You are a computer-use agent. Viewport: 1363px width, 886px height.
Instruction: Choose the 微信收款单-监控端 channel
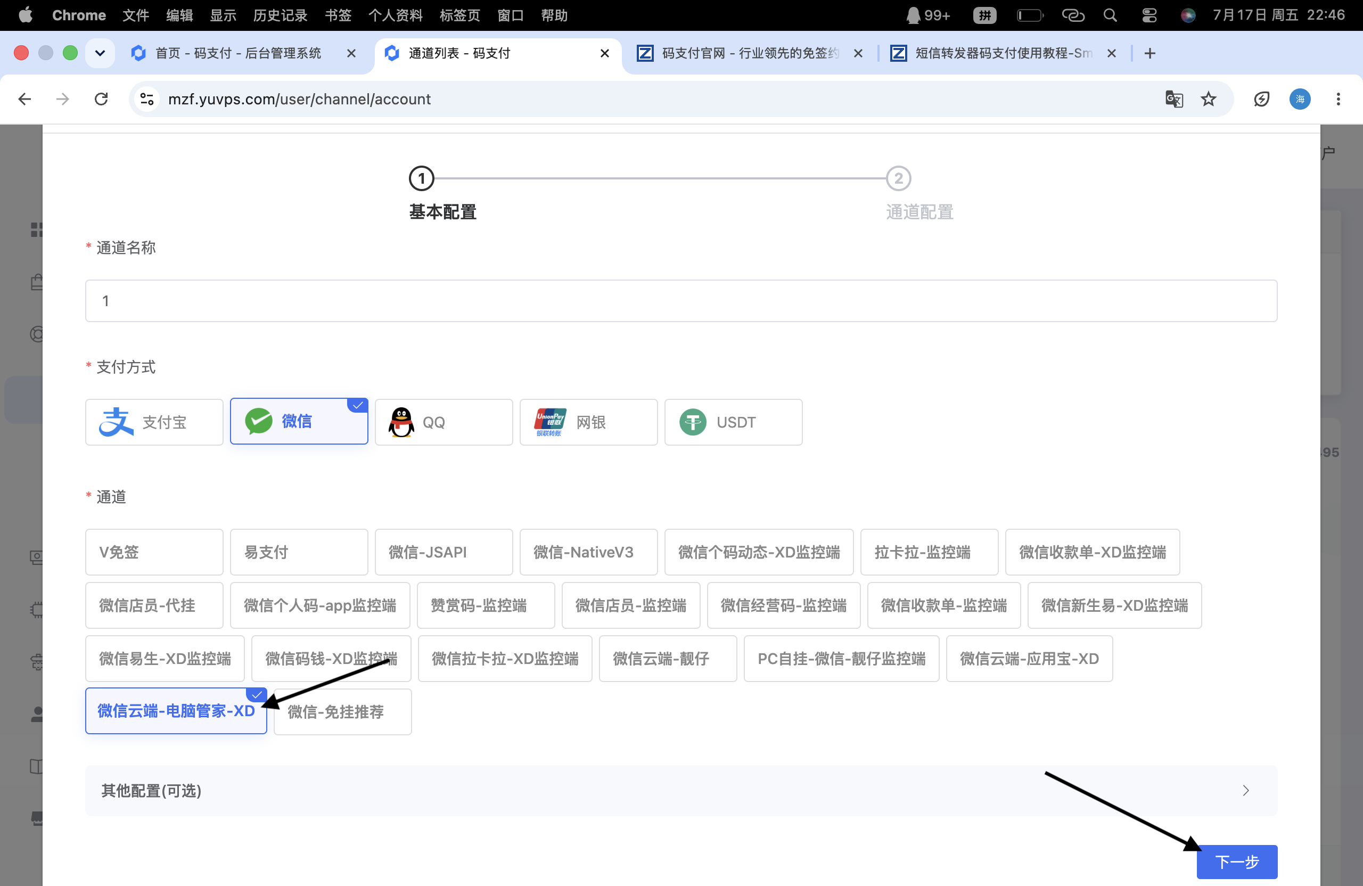tap(944, 605)
